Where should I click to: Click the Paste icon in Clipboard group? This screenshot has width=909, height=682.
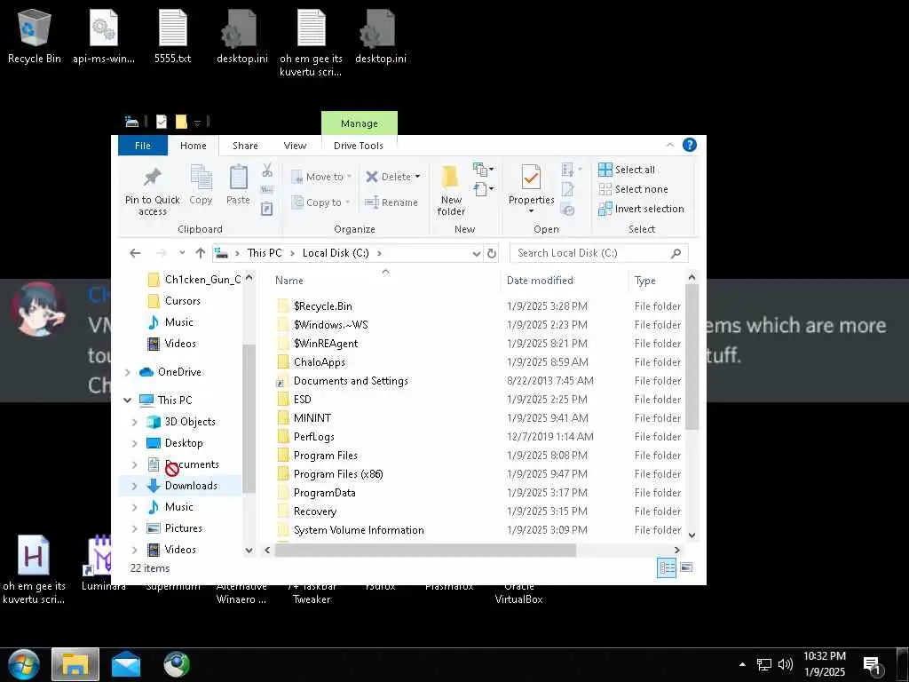point(238,178)
